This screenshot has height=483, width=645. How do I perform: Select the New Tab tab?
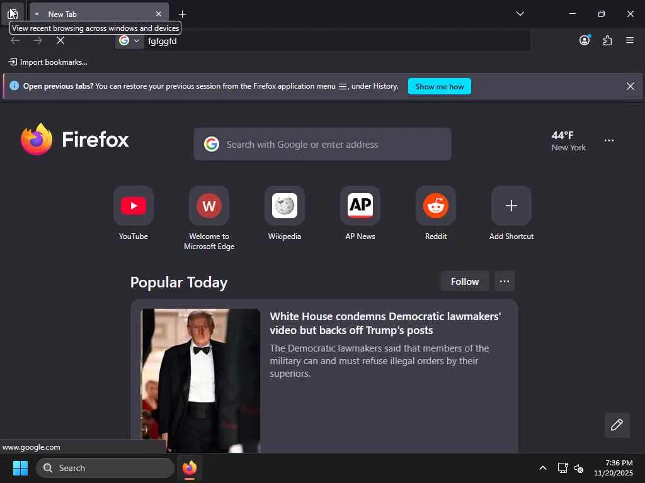99,14
